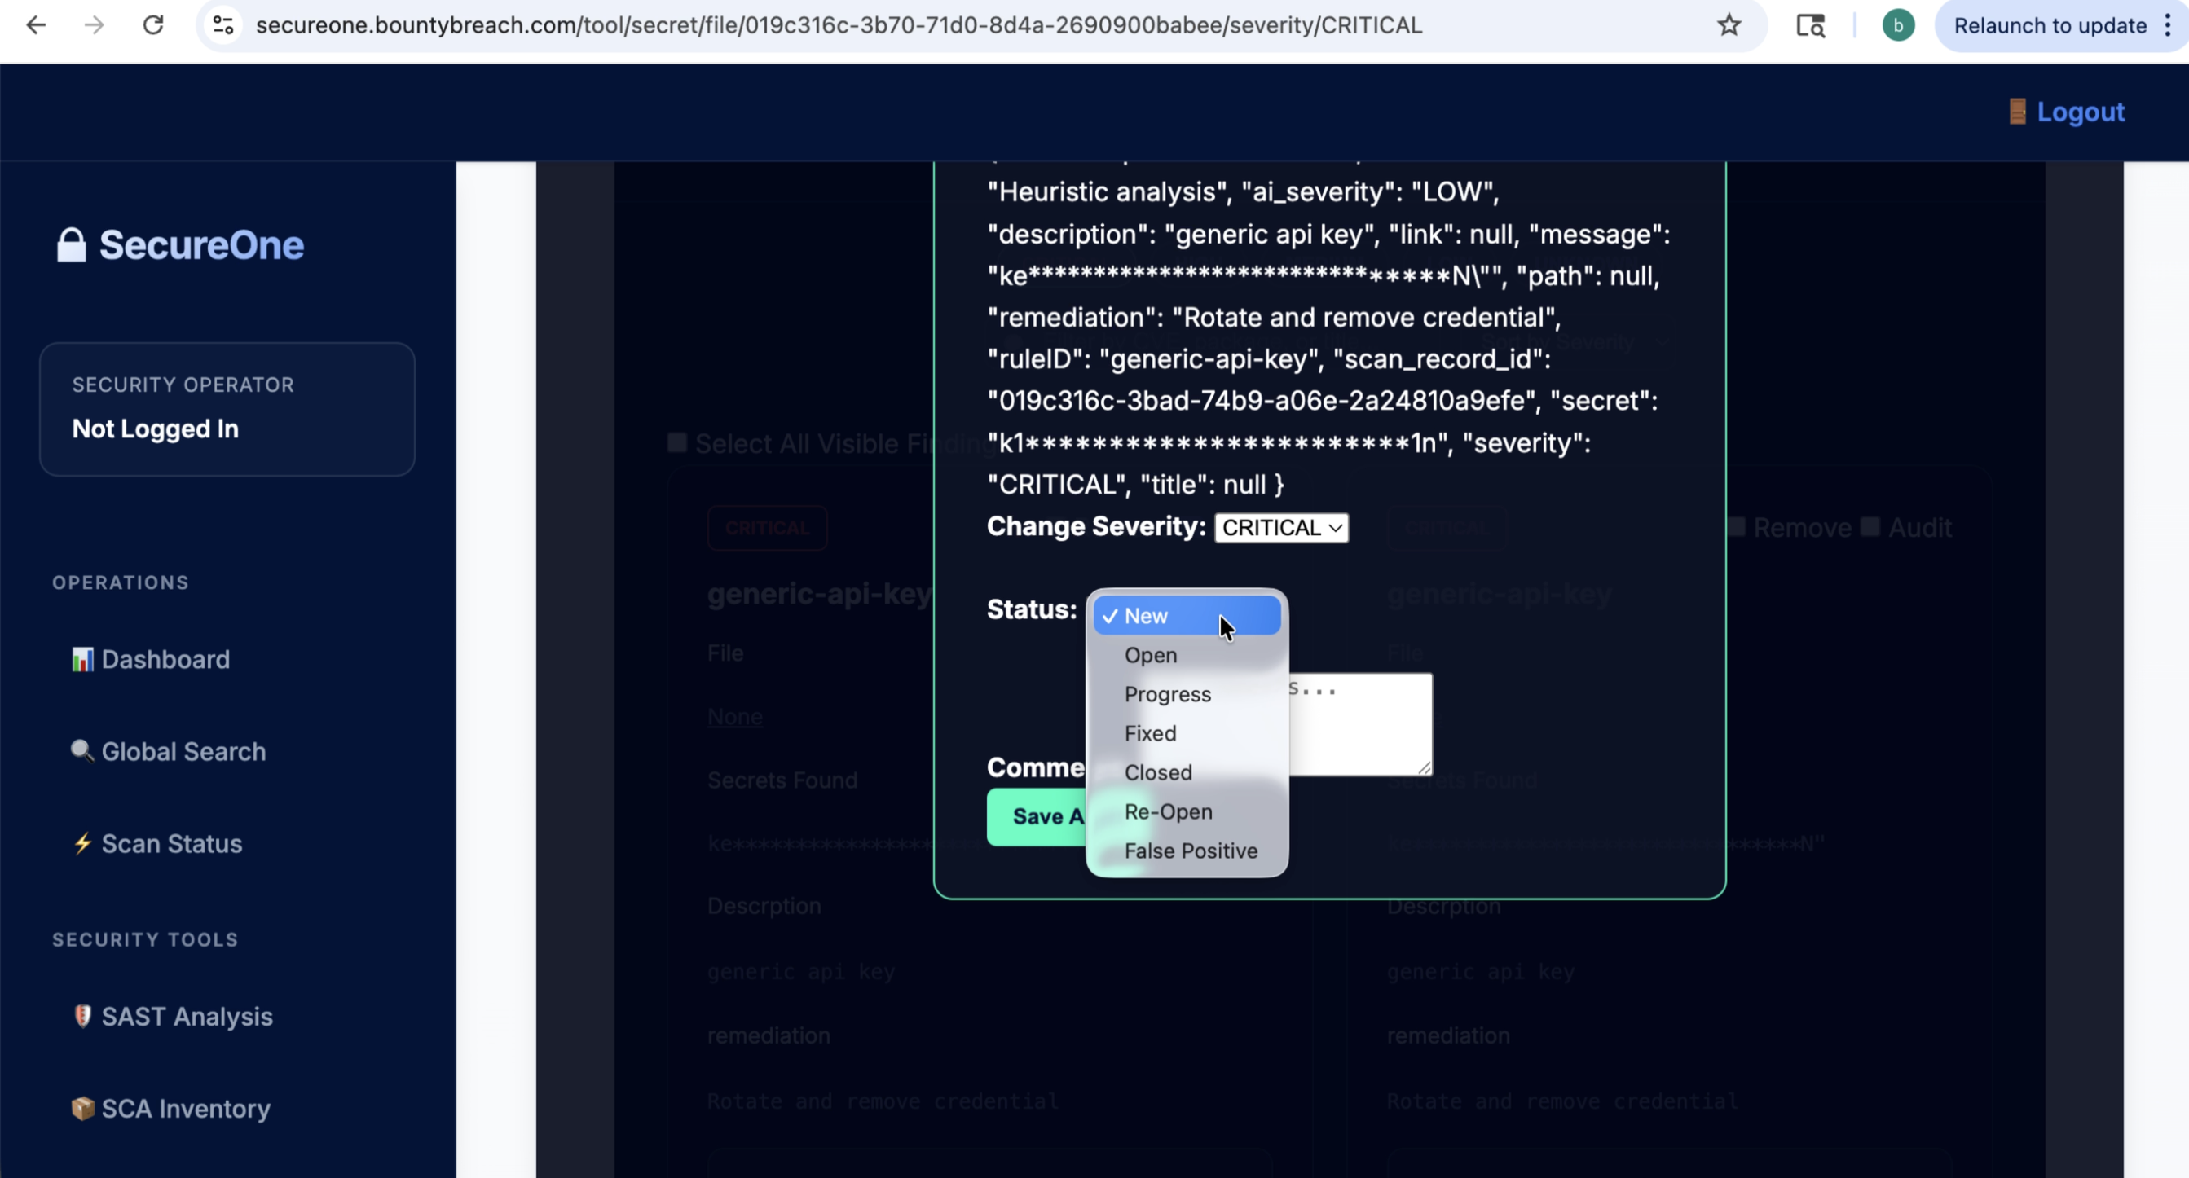Click the browser forward arrow
The height and width of the screenshot is (1178, 2189).
tap(95, 25)
